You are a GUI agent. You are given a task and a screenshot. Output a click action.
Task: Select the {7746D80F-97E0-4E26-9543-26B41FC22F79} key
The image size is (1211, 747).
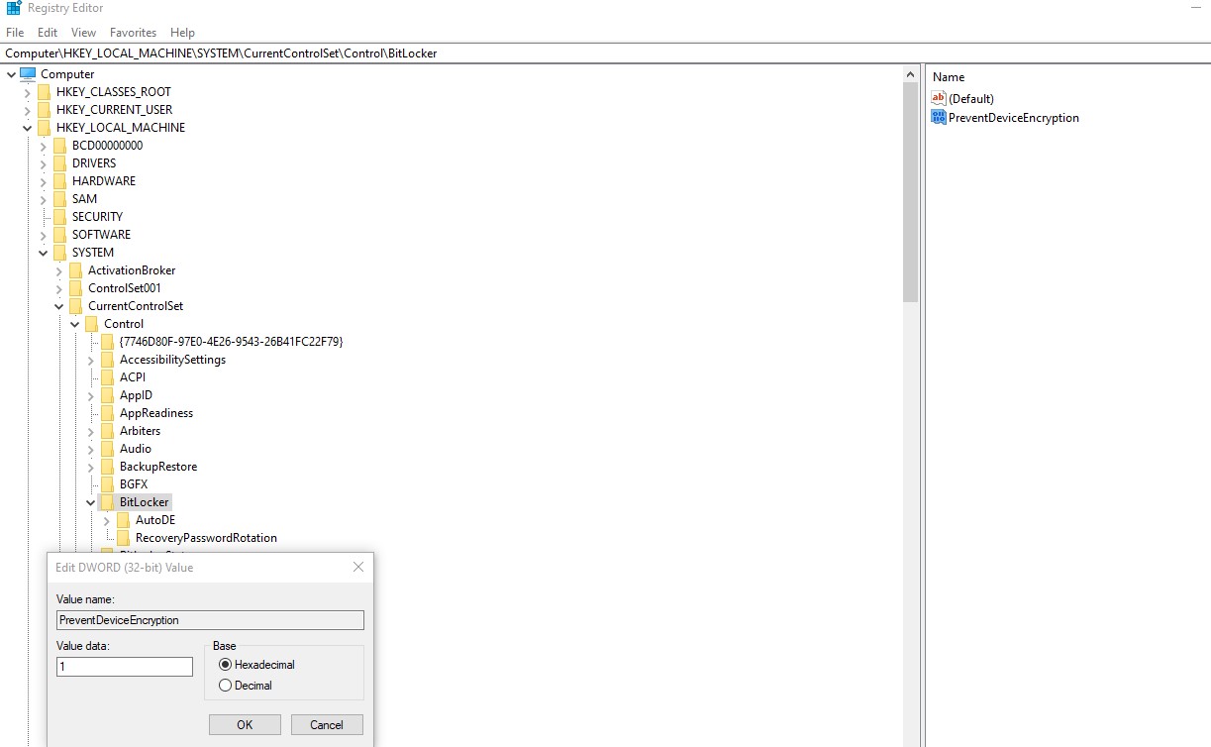(x=231, y=342)
